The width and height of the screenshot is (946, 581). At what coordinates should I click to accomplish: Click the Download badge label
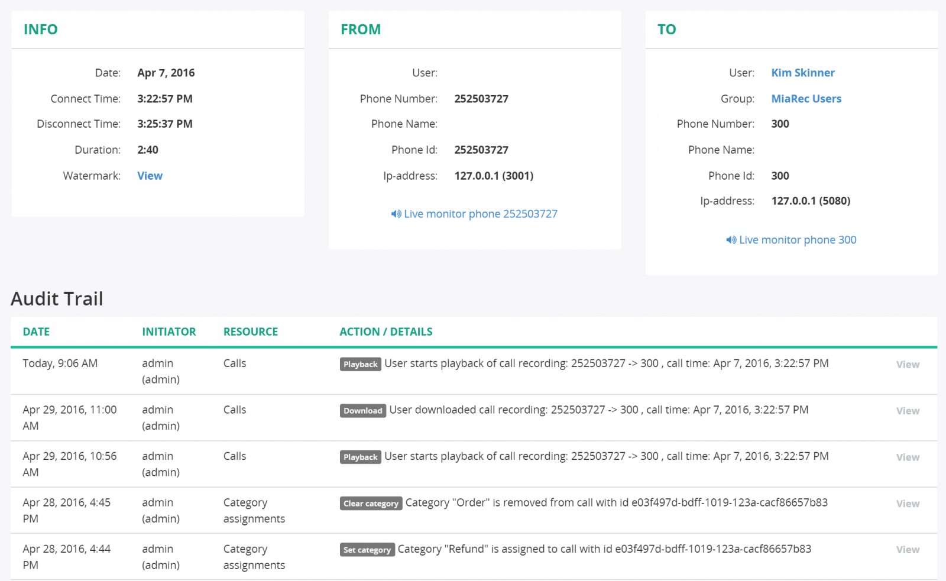(x=362, y=411)
